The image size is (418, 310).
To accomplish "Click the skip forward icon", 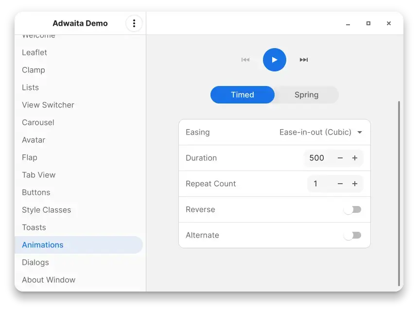I will (304, 60).
